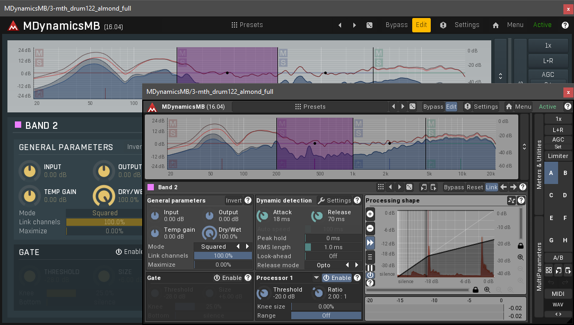Toggle Processor 1 Enable button
The height and width of the screenshot is (325, 574).
pos(337,278)
